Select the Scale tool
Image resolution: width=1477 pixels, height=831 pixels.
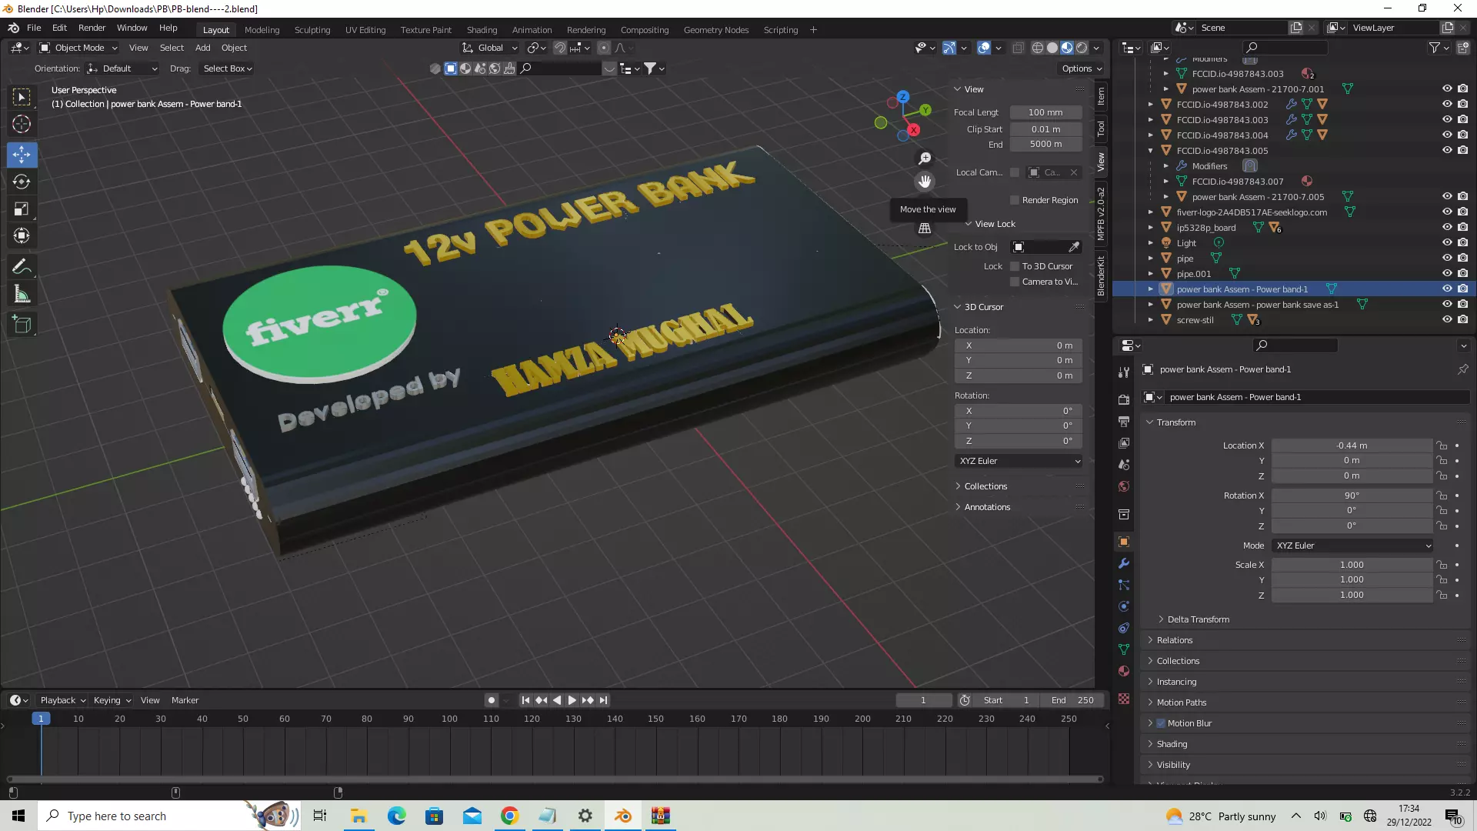[22, 209]
